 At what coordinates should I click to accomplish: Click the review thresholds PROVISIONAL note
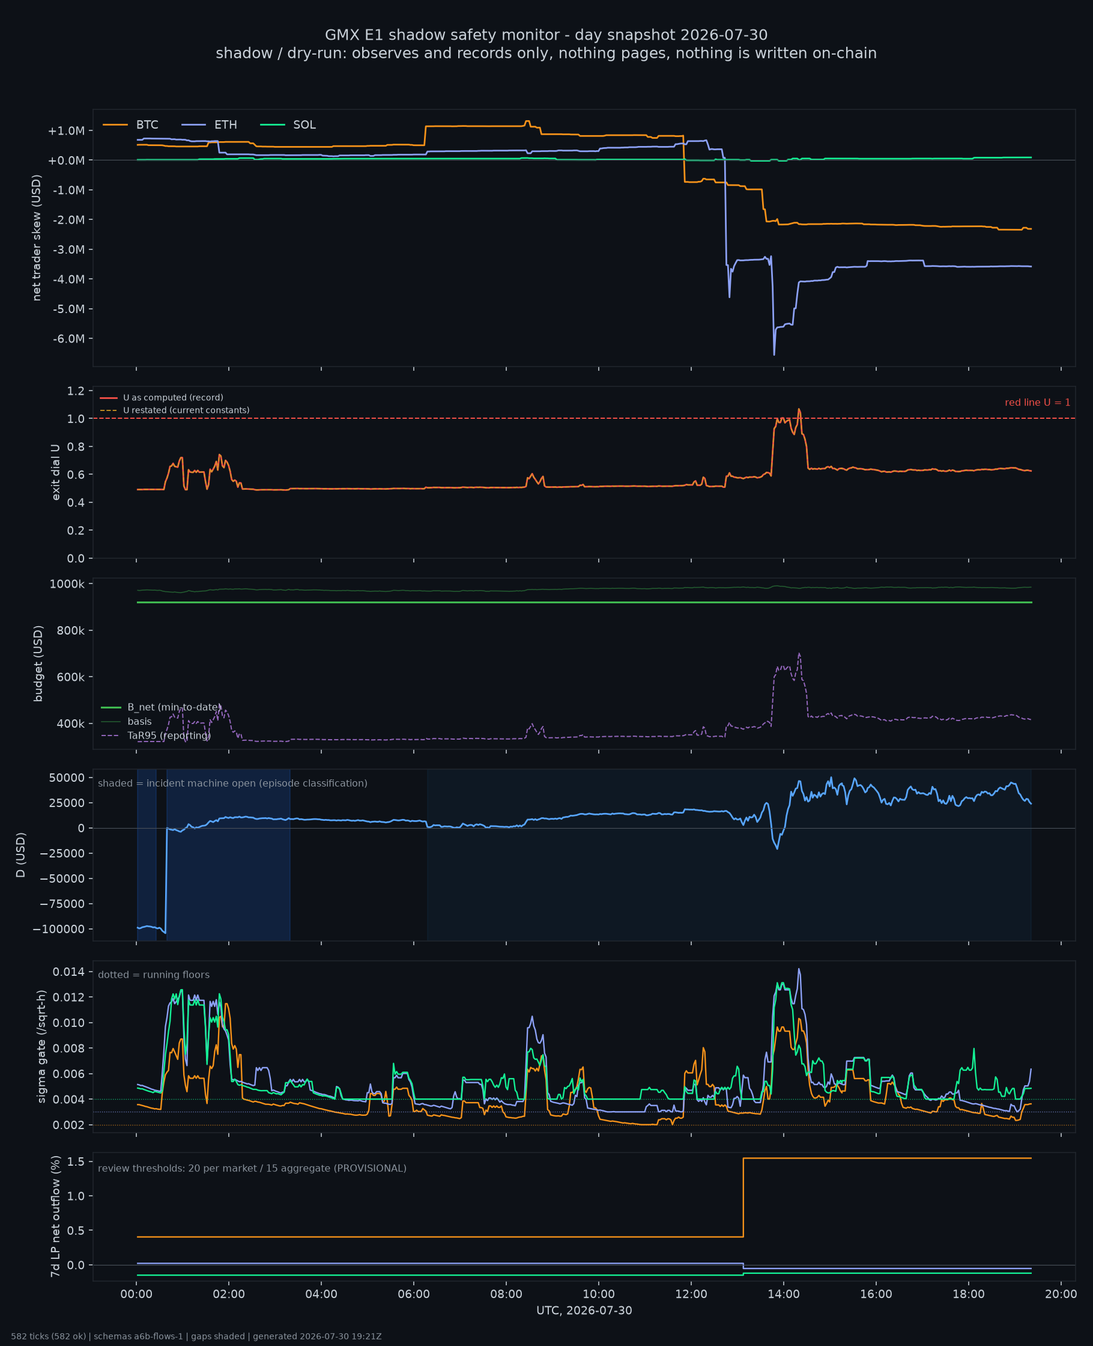[252, 1168]
